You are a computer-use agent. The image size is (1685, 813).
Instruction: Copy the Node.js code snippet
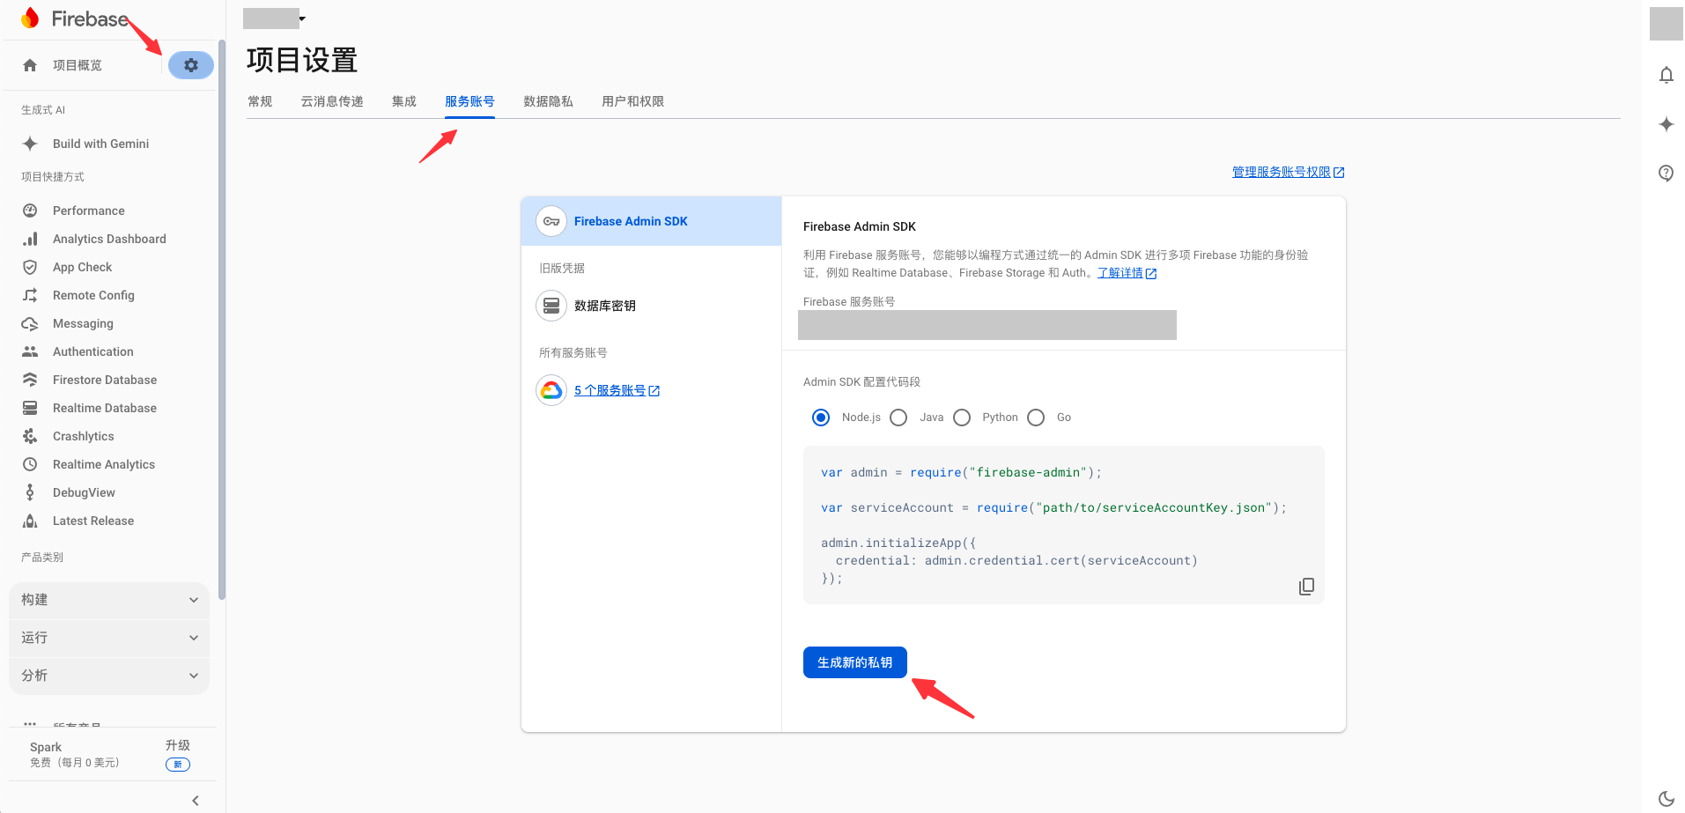(x=1306, y=587)
